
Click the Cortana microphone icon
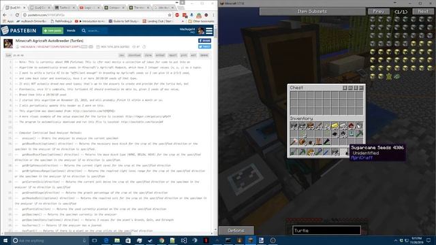[x=84, y=240]
